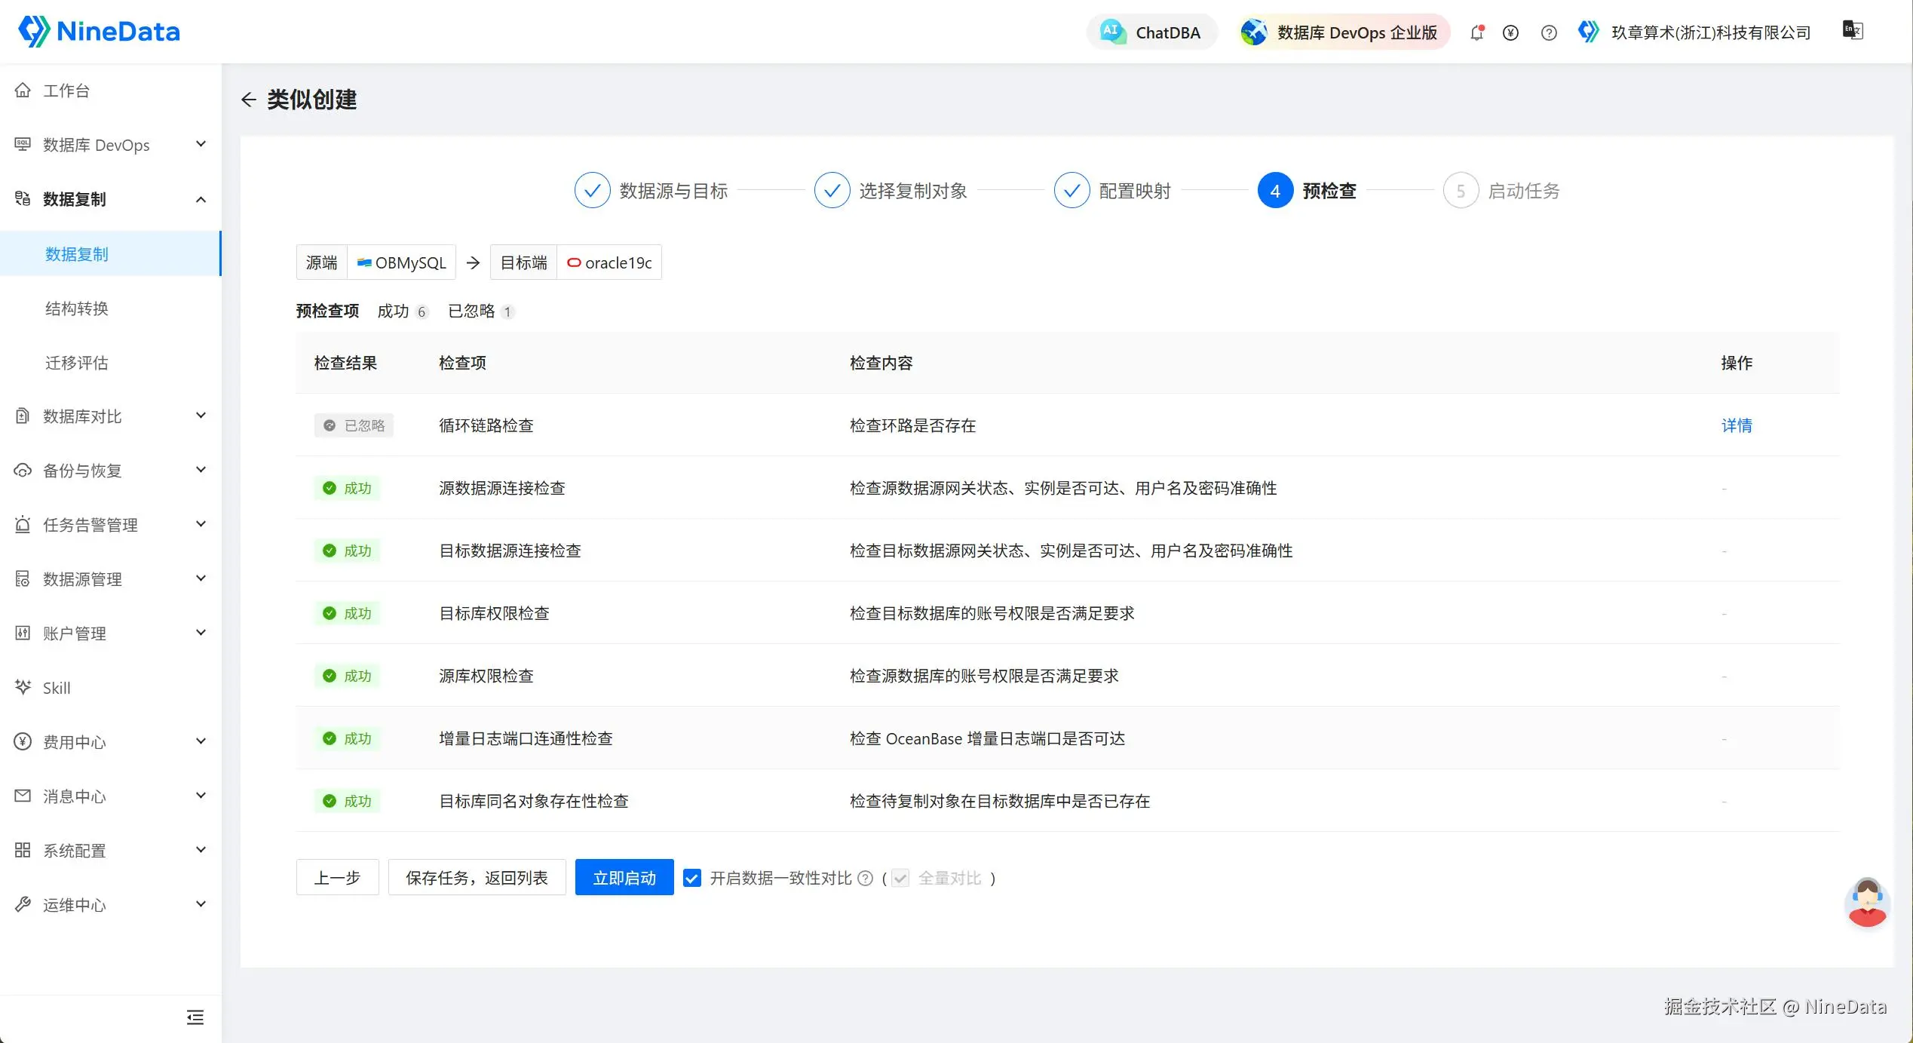Select 迁移评估 in the sidebar
Image resolution: width=1913 pixels, height=1043 pixels.
(x=77, y=363)
